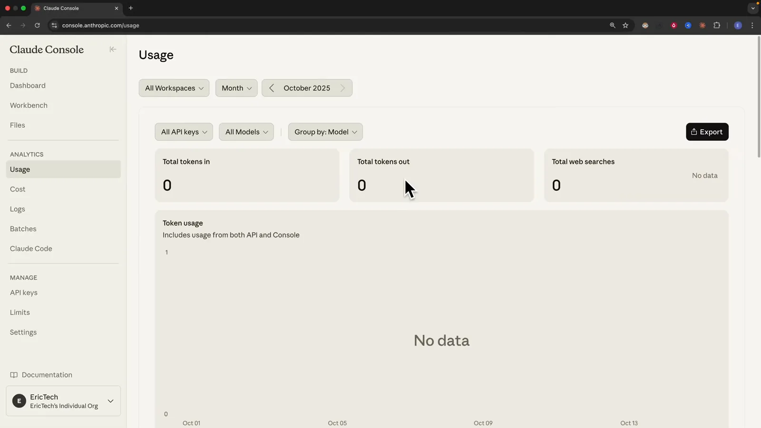The width and height of the screenshot is (761, 428).
Task: Click the address bar URL field
Action: point(328,25)
